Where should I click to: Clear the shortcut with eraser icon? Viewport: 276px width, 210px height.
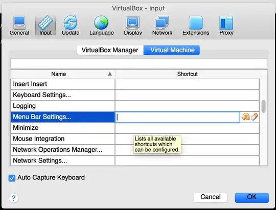click(x=255, y=116)
